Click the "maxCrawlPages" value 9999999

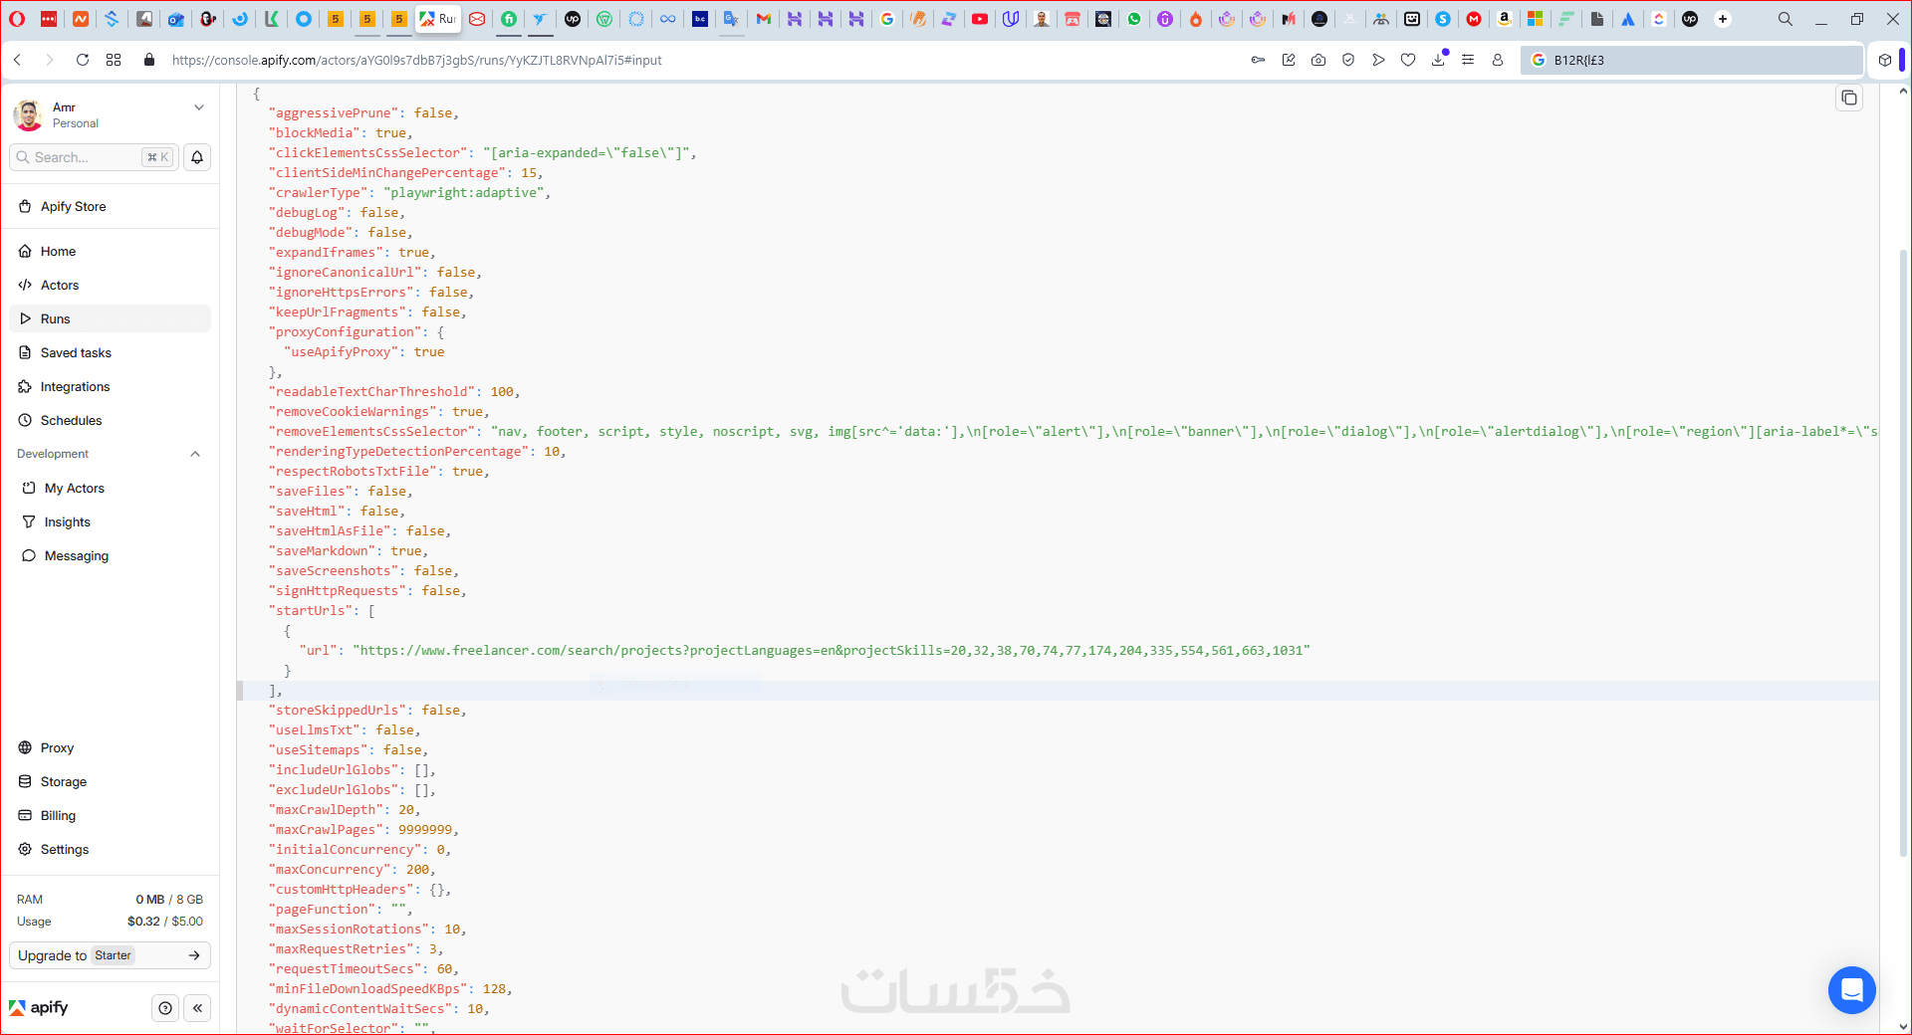pos(425,830)
